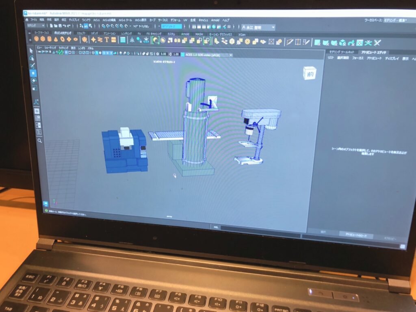The height and width of the screenshot is (312, 416).
Task: Click the アトリビュートのロード button
Action: [356, 235]
